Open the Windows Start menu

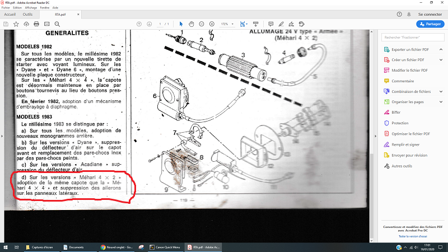(x=5, y=248)
